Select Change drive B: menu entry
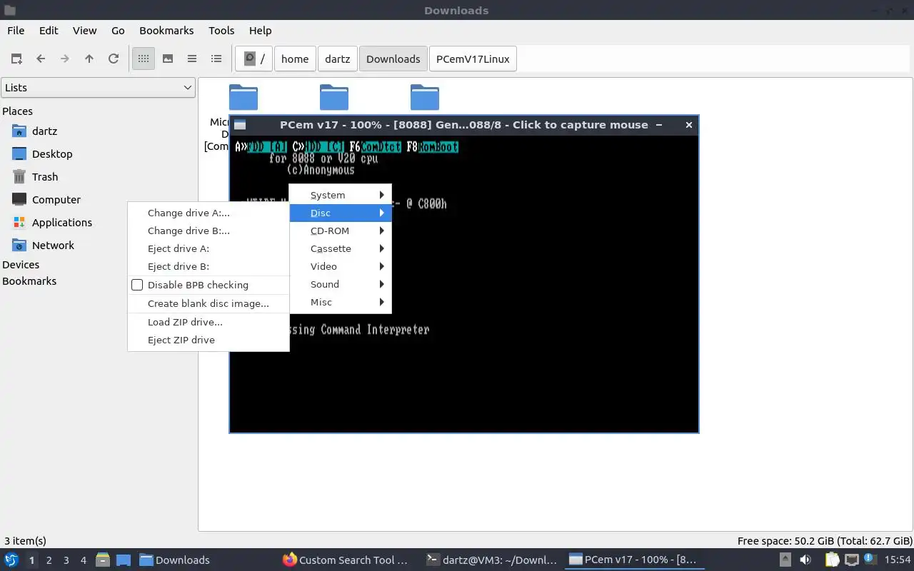This screenshot has width=914, height=571. (x=209, y=231)
